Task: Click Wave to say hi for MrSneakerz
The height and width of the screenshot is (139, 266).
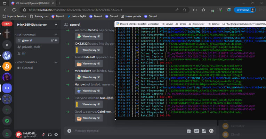Action: point(89,77)
